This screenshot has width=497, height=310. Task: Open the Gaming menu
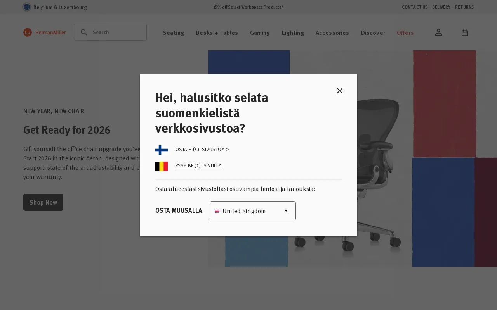point(260,33)
